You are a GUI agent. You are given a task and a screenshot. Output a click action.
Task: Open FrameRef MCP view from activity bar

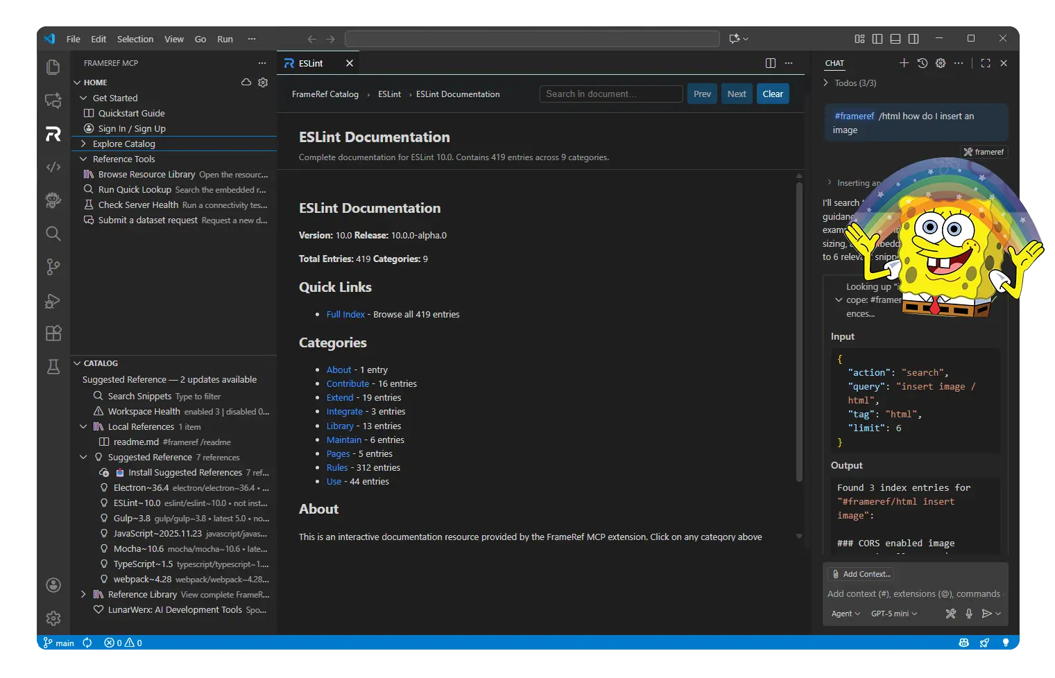(53, 134)
